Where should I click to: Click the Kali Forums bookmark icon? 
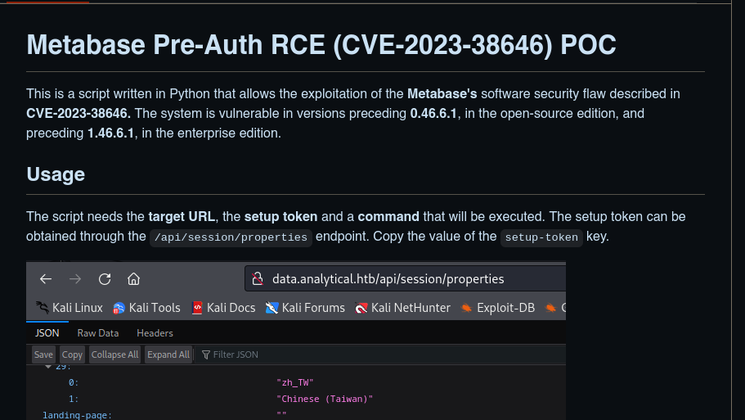pos(272,308)
